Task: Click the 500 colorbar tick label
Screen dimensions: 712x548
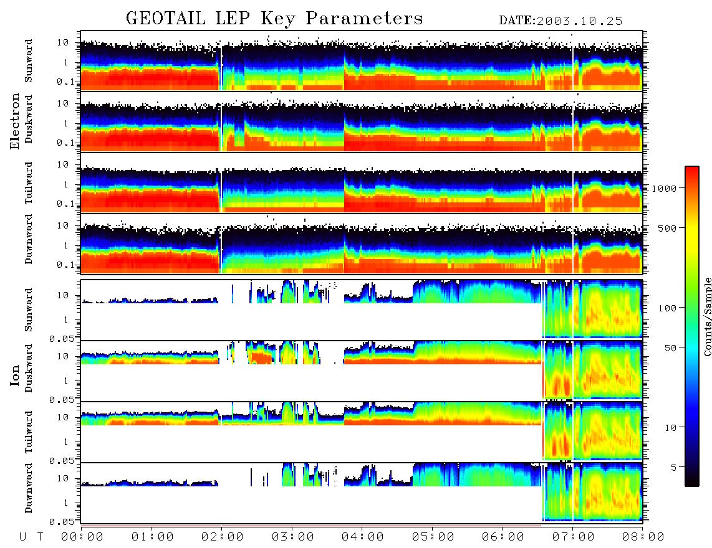Action: [x=667, y=228]
